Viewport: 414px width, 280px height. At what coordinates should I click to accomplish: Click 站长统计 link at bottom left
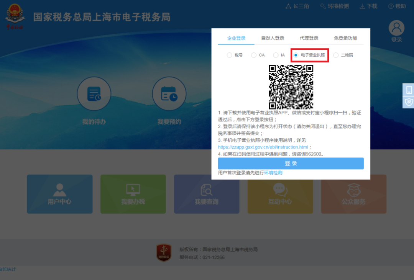click(8, 269)
